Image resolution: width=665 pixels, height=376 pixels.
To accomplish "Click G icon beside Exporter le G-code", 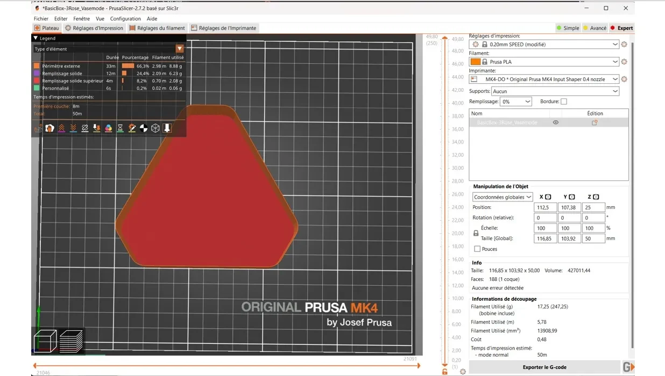I will [628, 367].
